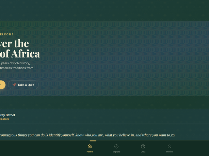Screen dimensions: 209x156
Task: Click the italic quote about identifying yourself
Action: point(88,135)
